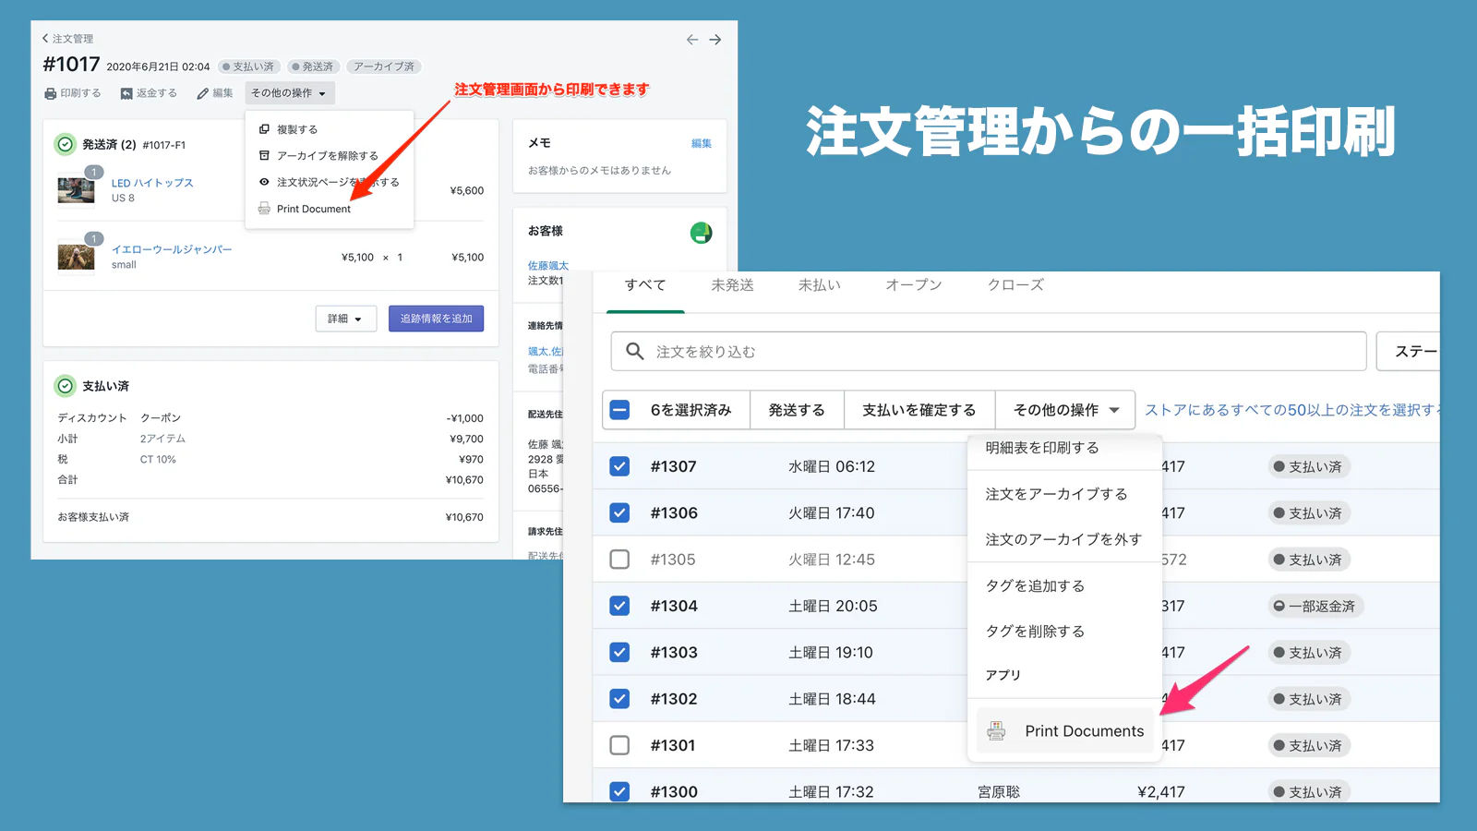Open その他の操作 dropdown on order page

pyautogui.click(x=290, y=93)
